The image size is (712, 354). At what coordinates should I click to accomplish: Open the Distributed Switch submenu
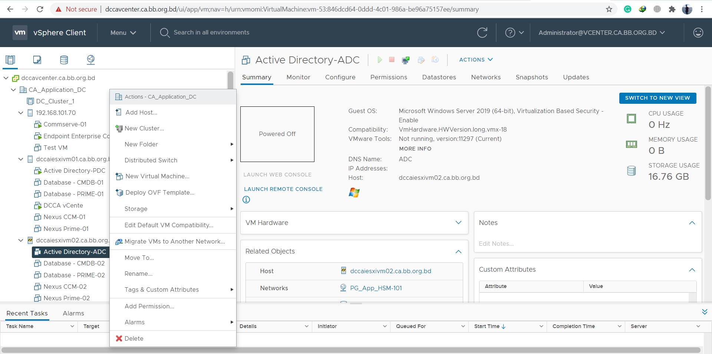(173, 160)
